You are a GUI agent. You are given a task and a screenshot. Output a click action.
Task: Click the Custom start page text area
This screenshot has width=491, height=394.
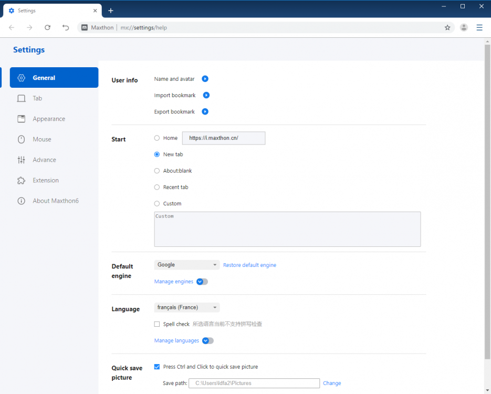point(287,229)
